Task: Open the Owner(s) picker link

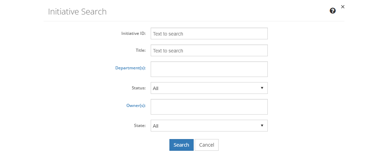Action: tap(136, 106)
